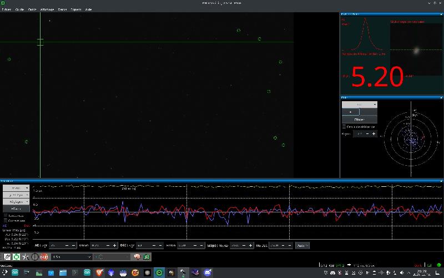Open the file manager folder icon in taskbar
The width and height of the screenshot is (444, 278).
63,273
